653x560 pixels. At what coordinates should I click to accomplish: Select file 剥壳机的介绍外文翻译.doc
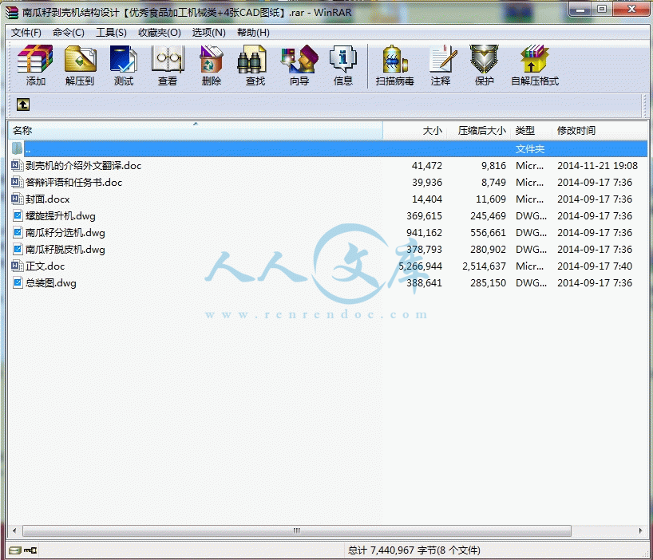83,166
